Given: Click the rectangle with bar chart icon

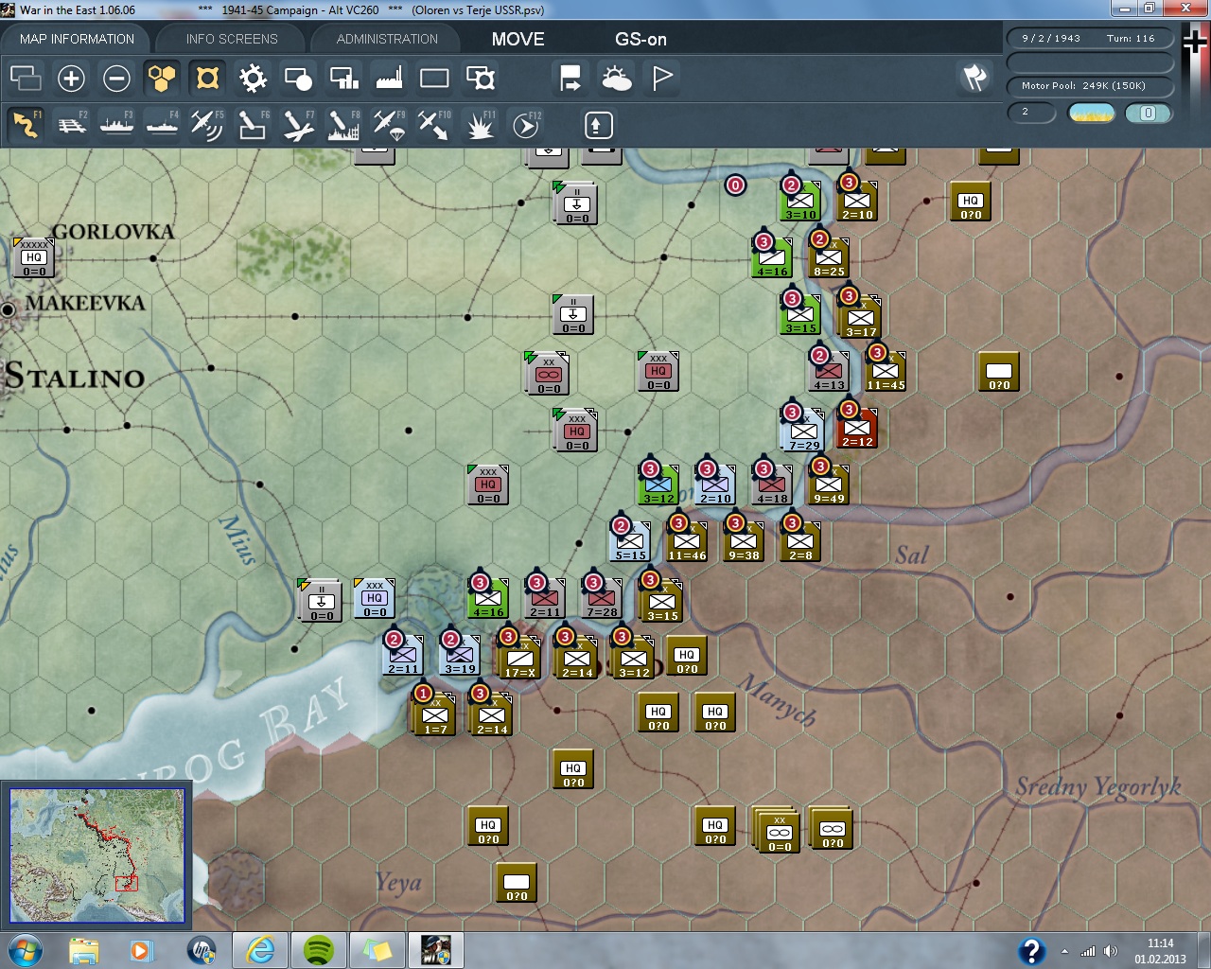Looking at the screenshot, I should click(x=343, y=78).
